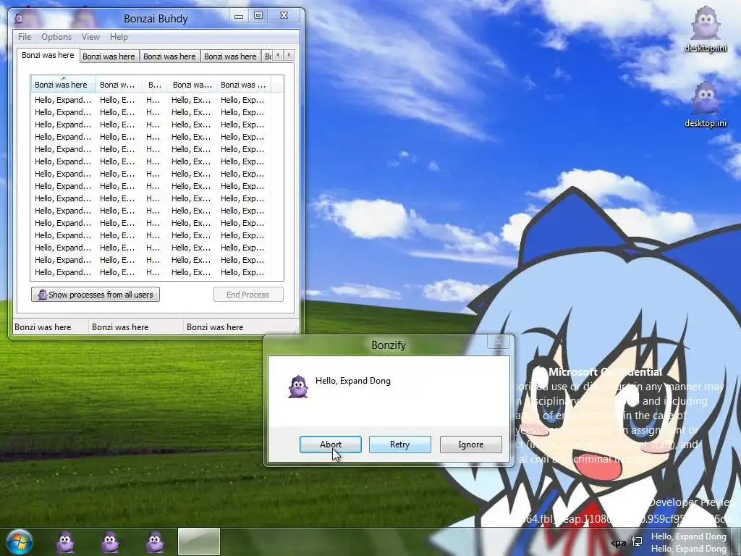The image size is (741, 556).
Task: Click the purple Bonzi icon in the Bonzify dialog
Action: tap(298, 387)
